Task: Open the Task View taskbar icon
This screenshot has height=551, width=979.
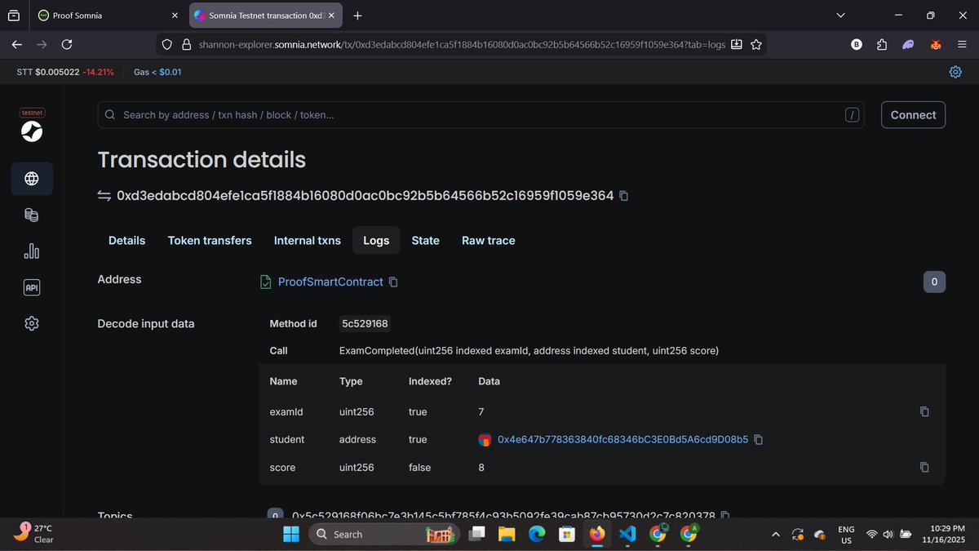Action: 476,534
